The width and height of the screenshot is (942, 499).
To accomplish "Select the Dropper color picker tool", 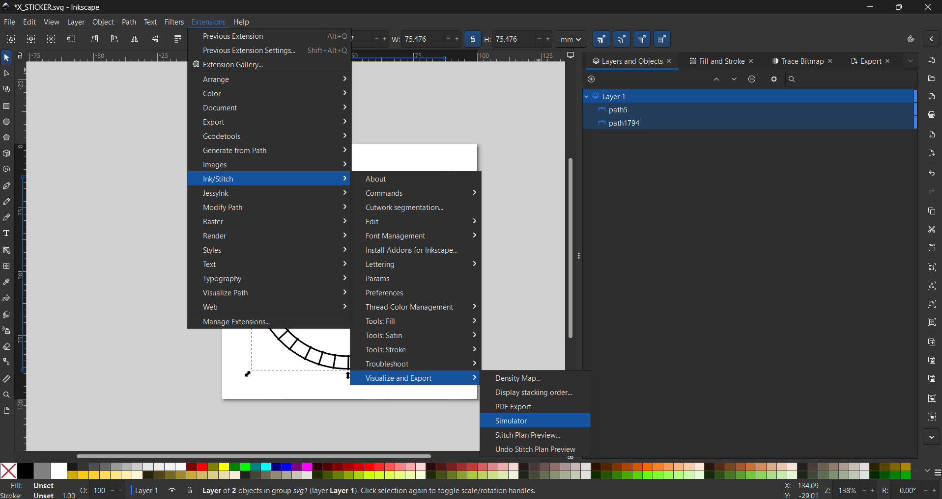I will 6,282.
